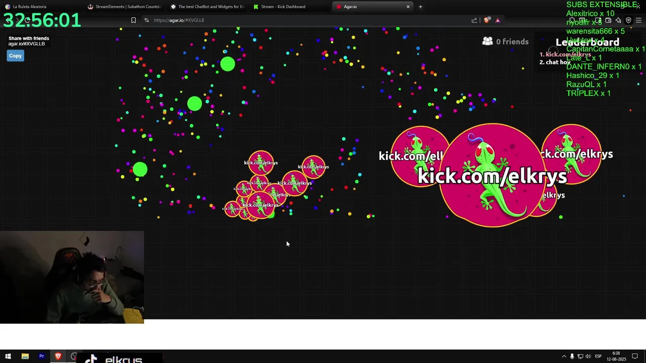Show hidden system tray icons

pos(564,356)
